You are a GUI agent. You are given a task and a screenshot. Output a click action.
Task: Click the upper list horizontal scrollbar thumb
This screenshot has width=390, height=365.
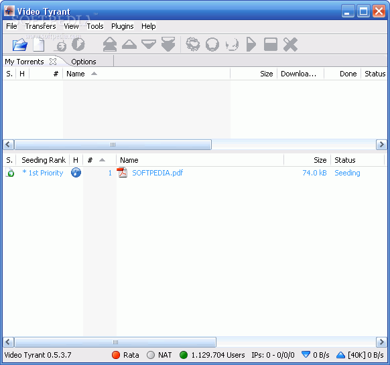click(x=113, y=145)
